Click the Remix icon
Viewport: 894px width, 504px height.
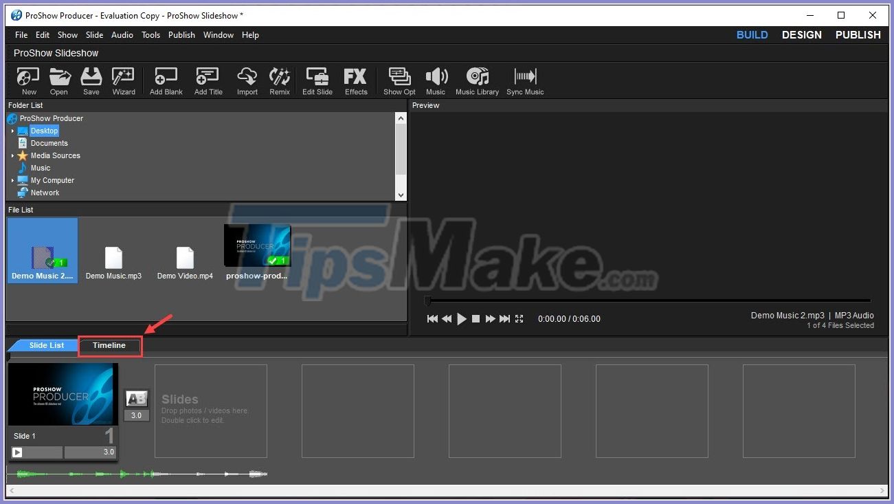[280, 80]
